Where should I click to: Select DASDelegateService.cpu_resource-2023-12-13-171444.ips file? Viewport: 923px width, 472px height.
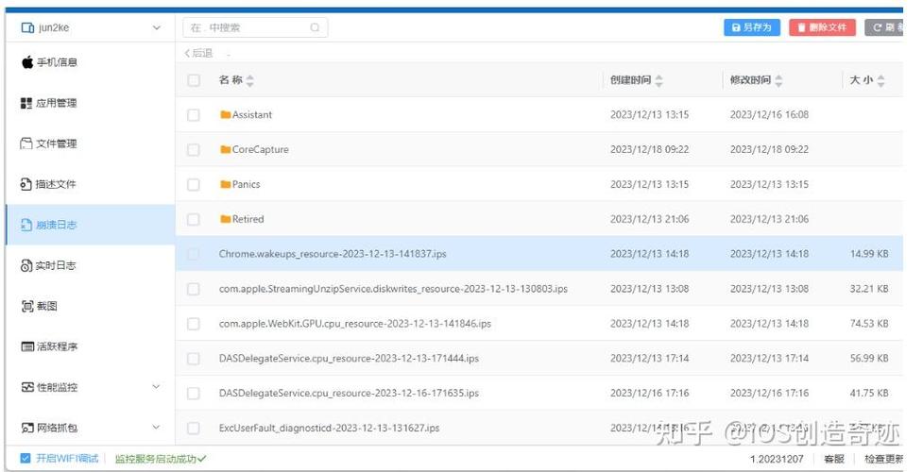pyautogui.click(x=349, y=359)
